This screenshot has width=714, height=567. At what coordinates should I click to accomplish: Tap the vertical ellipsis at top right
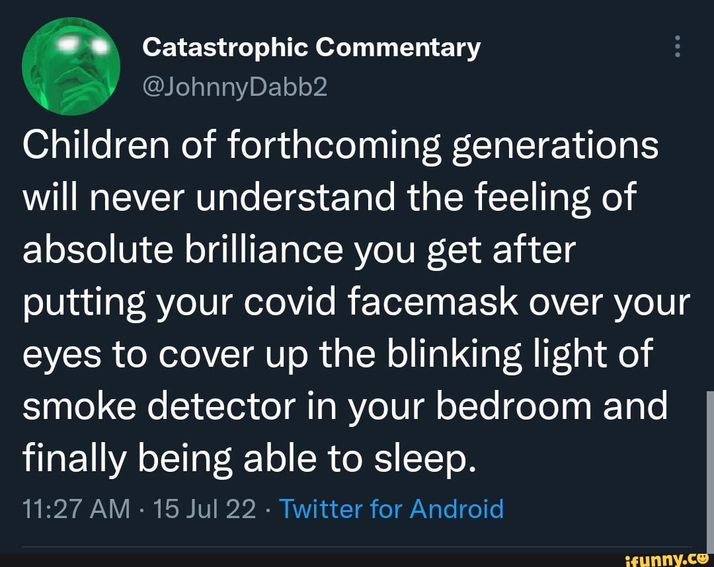click(677, 46)
